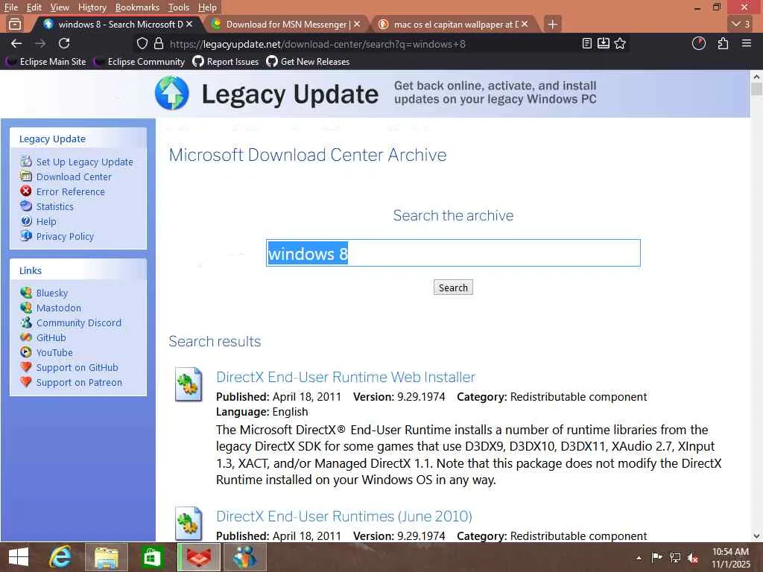Click the muted volume tray icon
Viewport: 763px width, 572px height.
click(693, 558)
